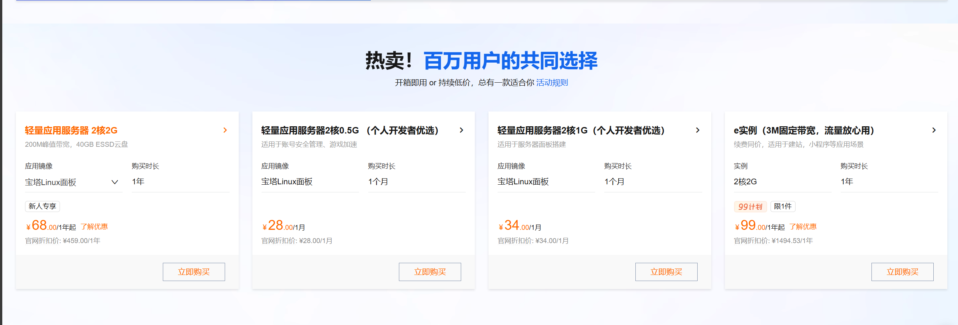The image size is (958, 325).
Task: Click arrow icon on e实例 card
Action: [934, 130]
